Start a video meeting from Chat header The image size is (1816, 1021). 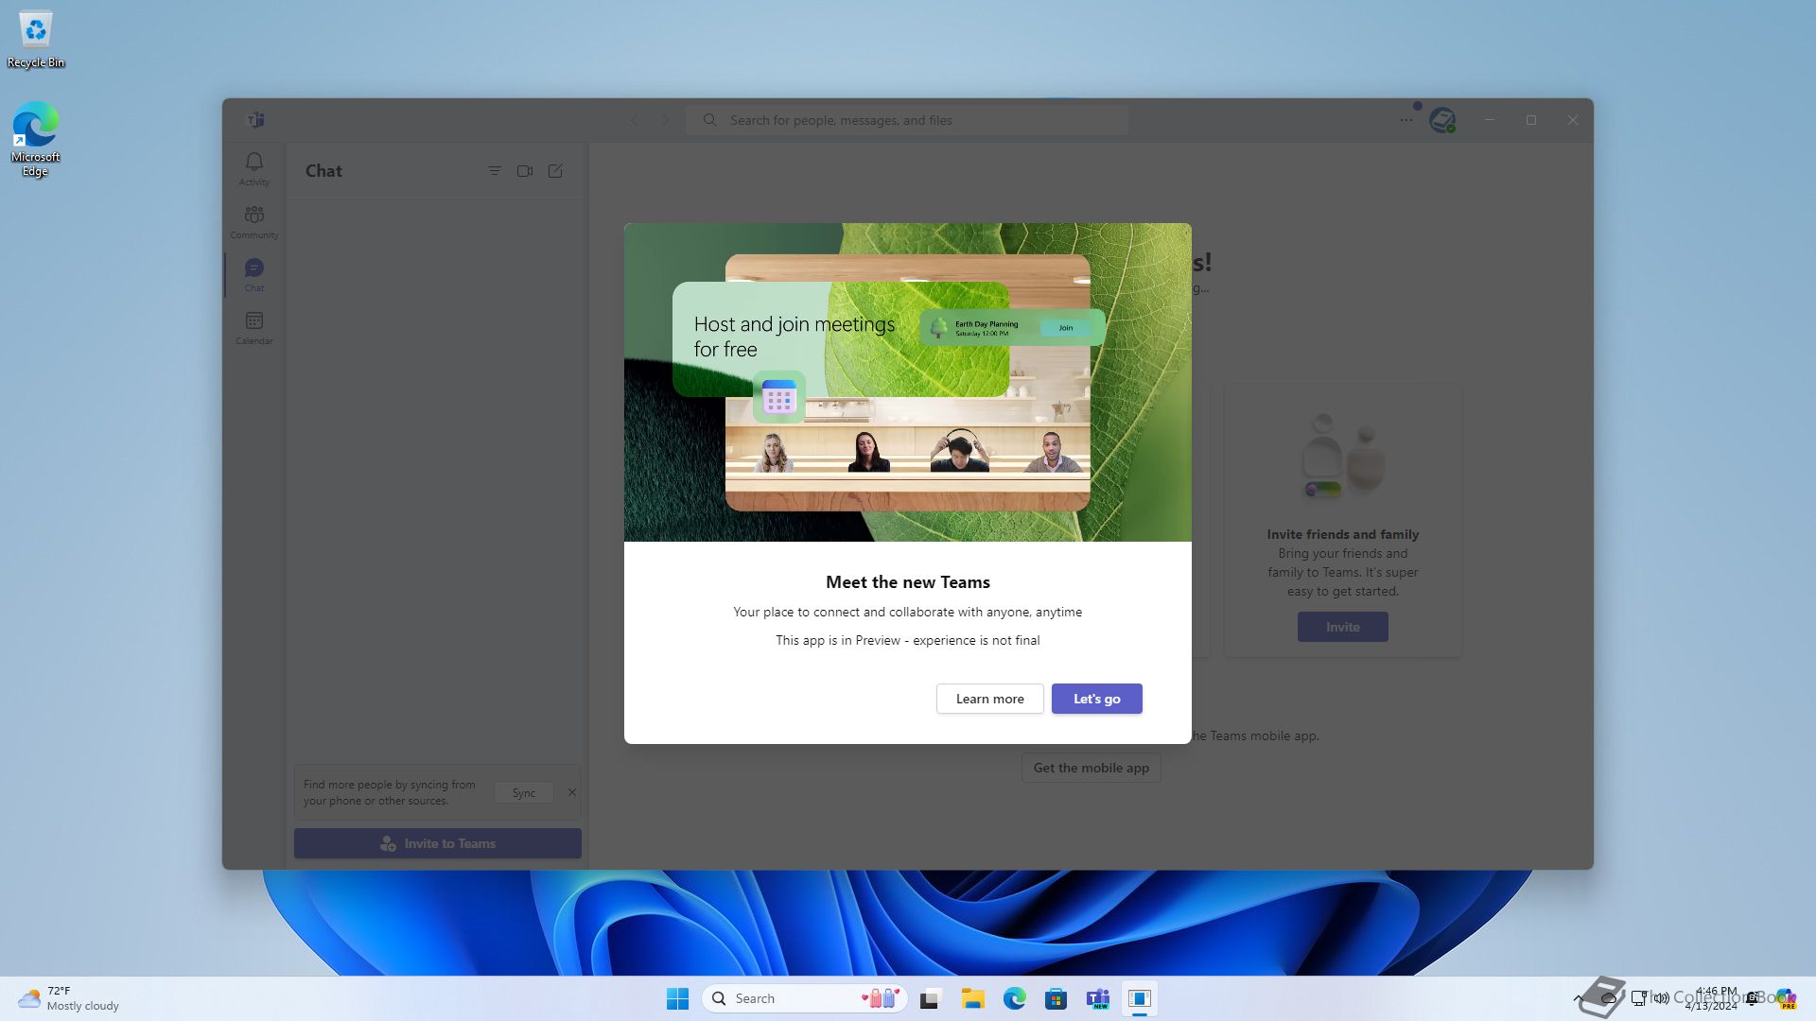[x=525, y=171]
